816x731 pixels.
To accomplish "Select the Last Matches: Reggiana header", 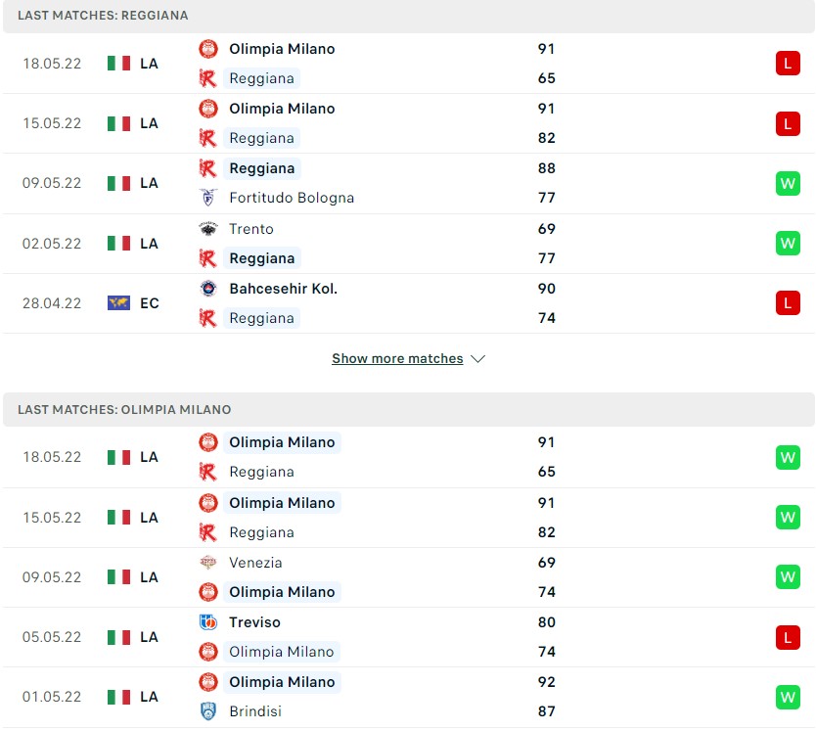I will pyautogui.click(x=103, y=16).
